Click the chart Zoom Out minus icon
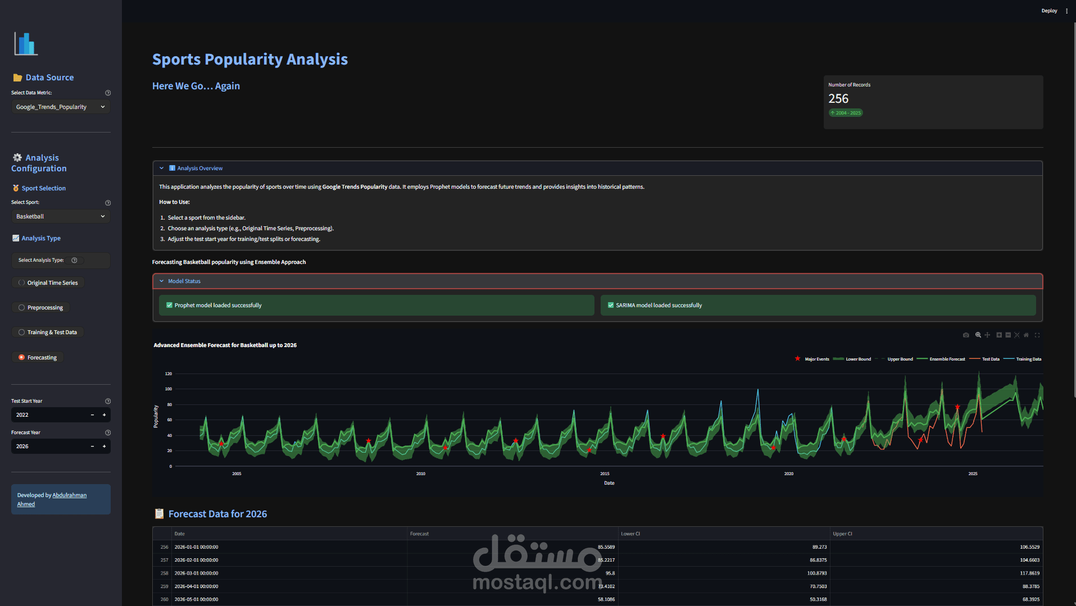This screenshot has width=1076, height=606. click(x=1008, y=335)
